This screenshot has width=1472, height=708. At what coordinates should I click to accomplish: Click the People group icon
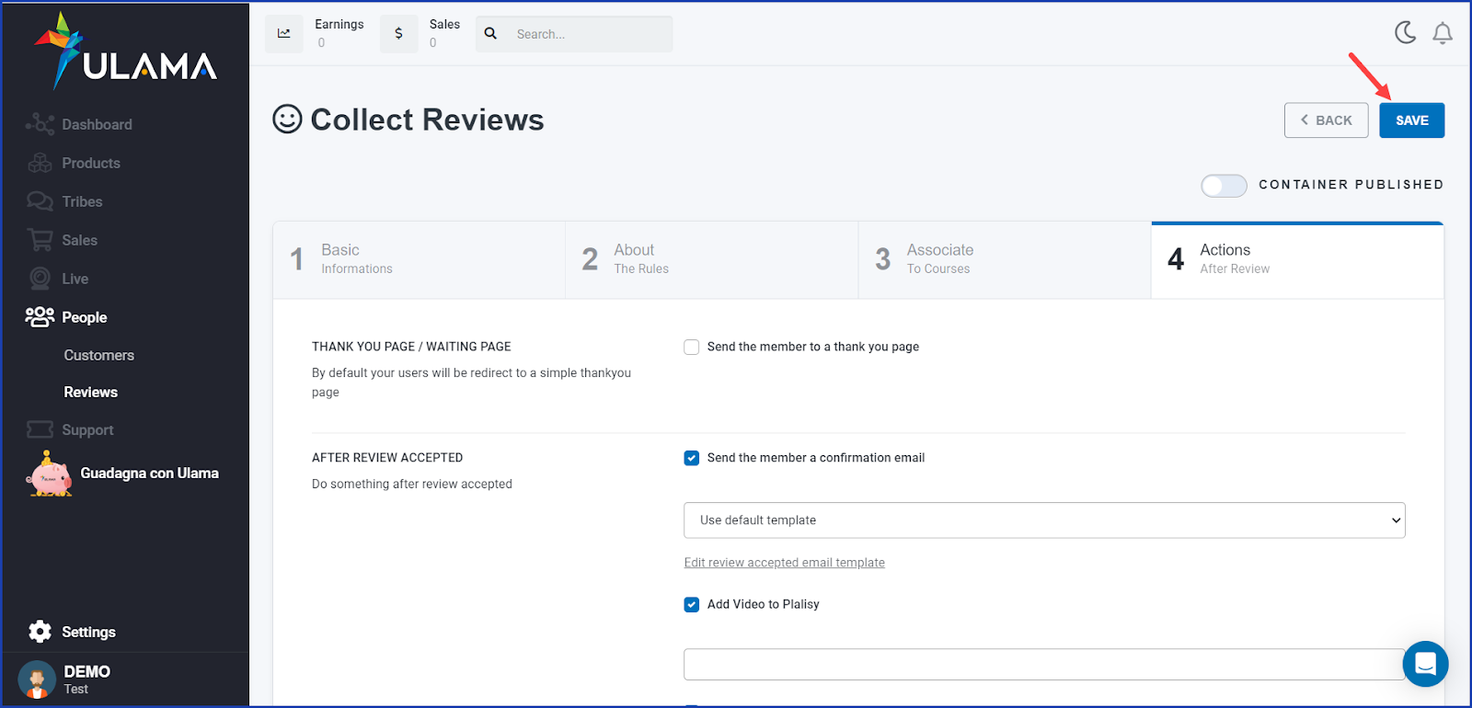click(40, 317)
